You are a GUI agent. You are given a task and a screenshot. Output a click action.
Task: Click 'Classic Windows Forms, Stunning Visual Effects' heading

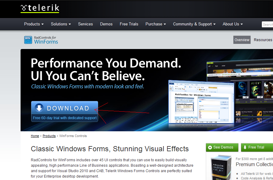110,149
